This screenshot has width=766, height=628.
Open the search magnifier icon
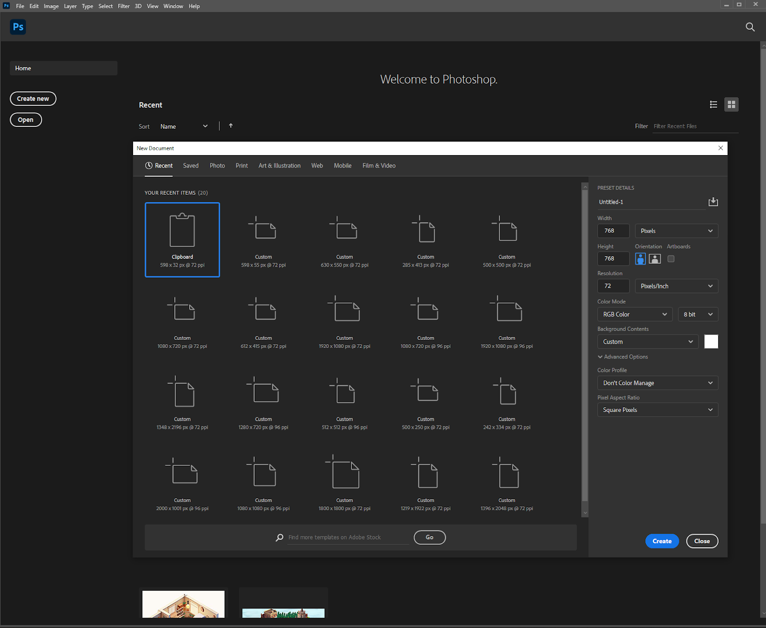point(750,27)
